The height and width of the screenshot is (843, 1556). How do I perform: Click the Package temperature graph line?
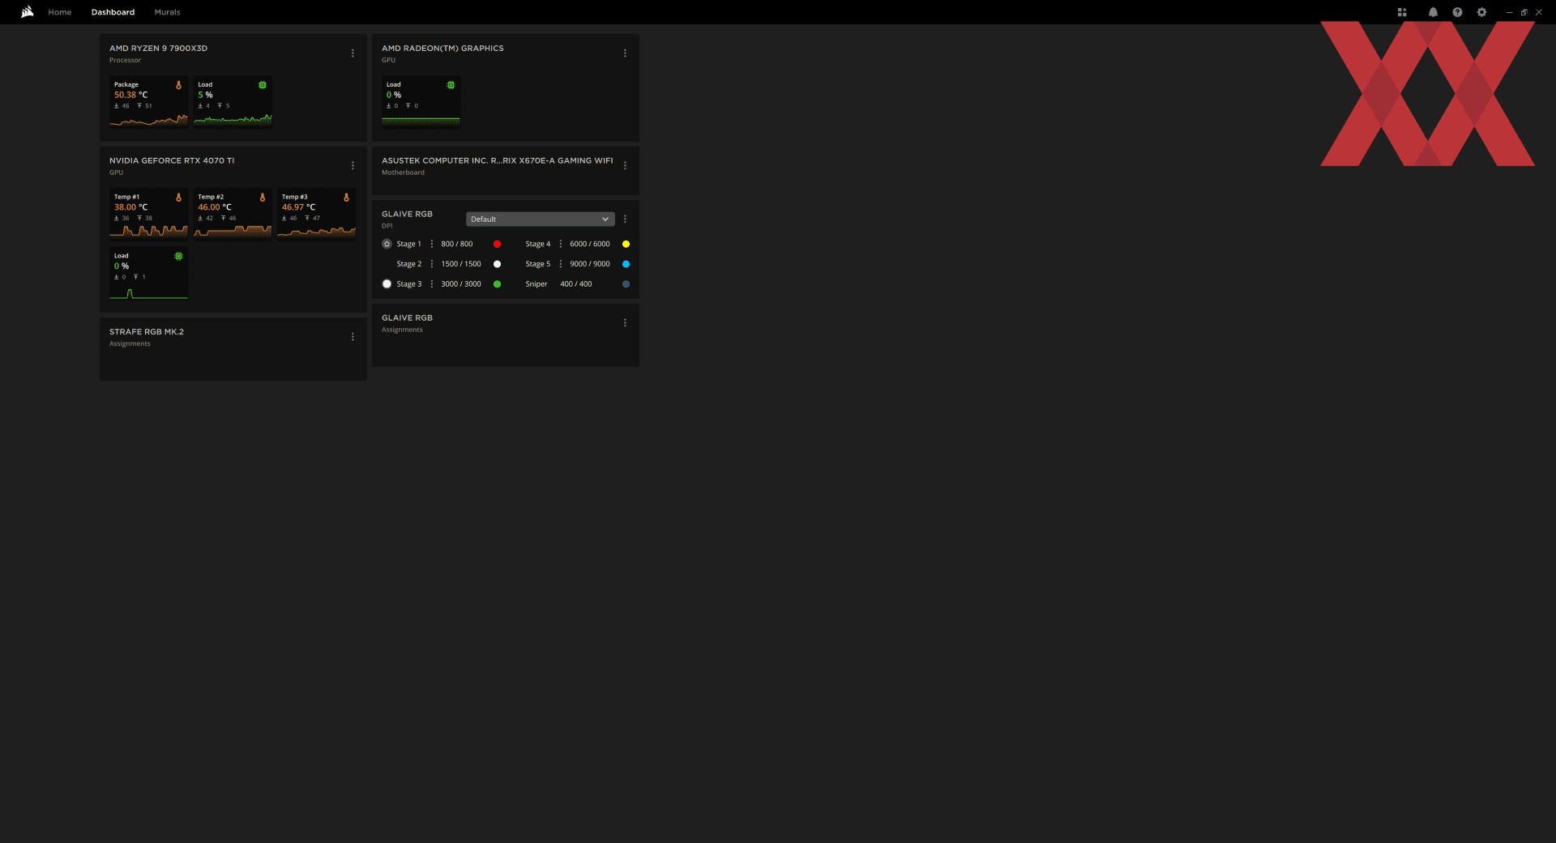(148, 120)
